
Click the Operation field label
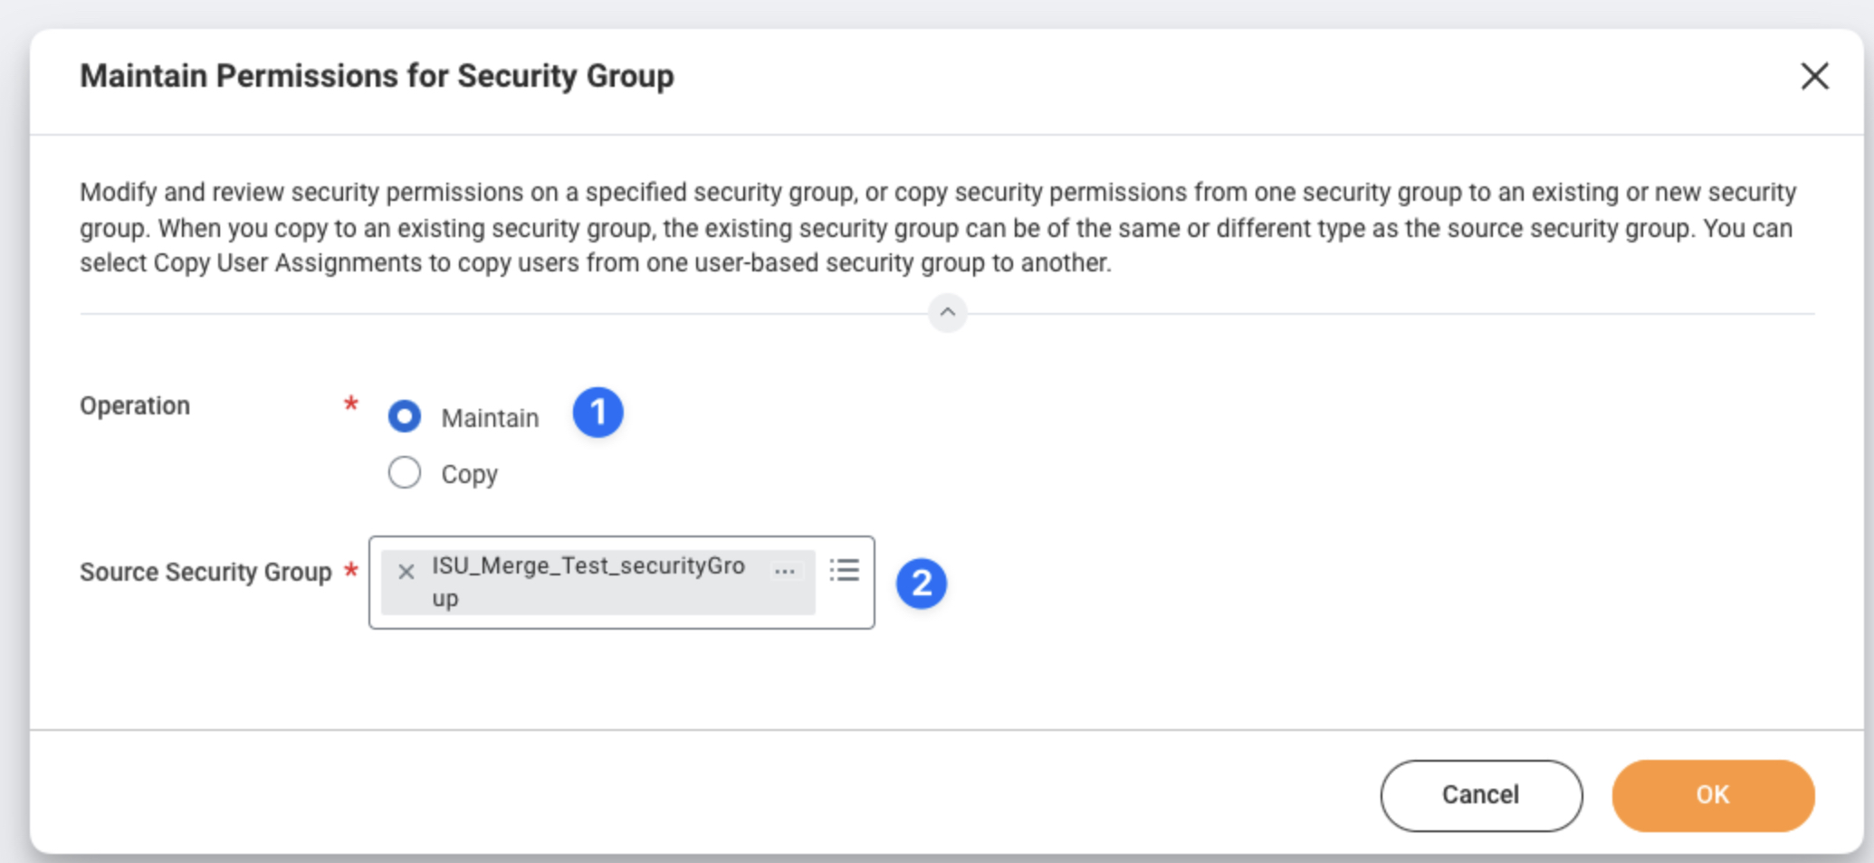tap(135, 405)
